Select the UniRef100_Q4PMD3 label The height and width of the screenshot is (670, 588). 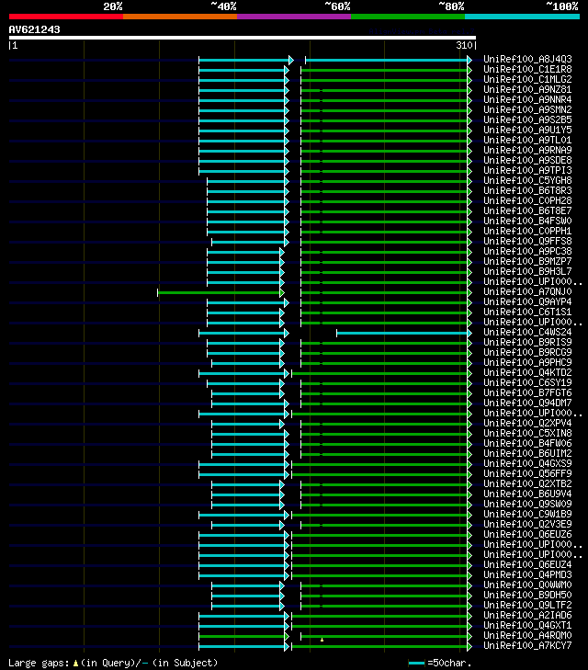(x=527, y=575)
